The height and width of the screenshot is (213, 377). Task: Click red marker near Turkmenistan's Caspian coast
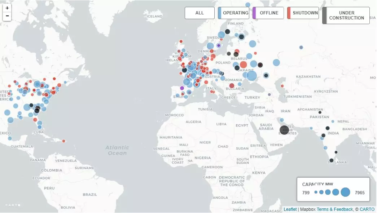click(282, 86)
